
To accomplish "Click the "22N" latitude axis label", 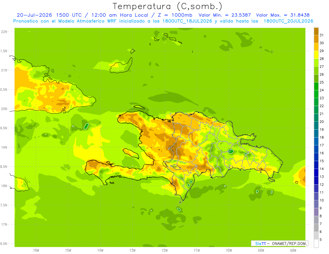I will point(4,32).
